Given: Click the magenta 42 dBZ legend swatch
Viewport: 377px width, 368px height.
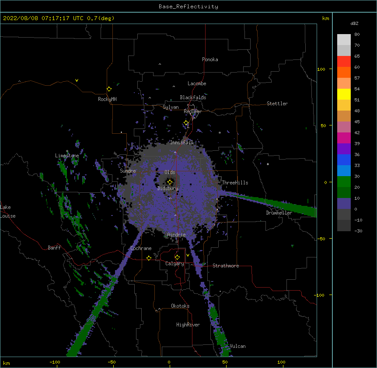Looking at the screenshot, I should pyautogui.click(x=344, y=138).
